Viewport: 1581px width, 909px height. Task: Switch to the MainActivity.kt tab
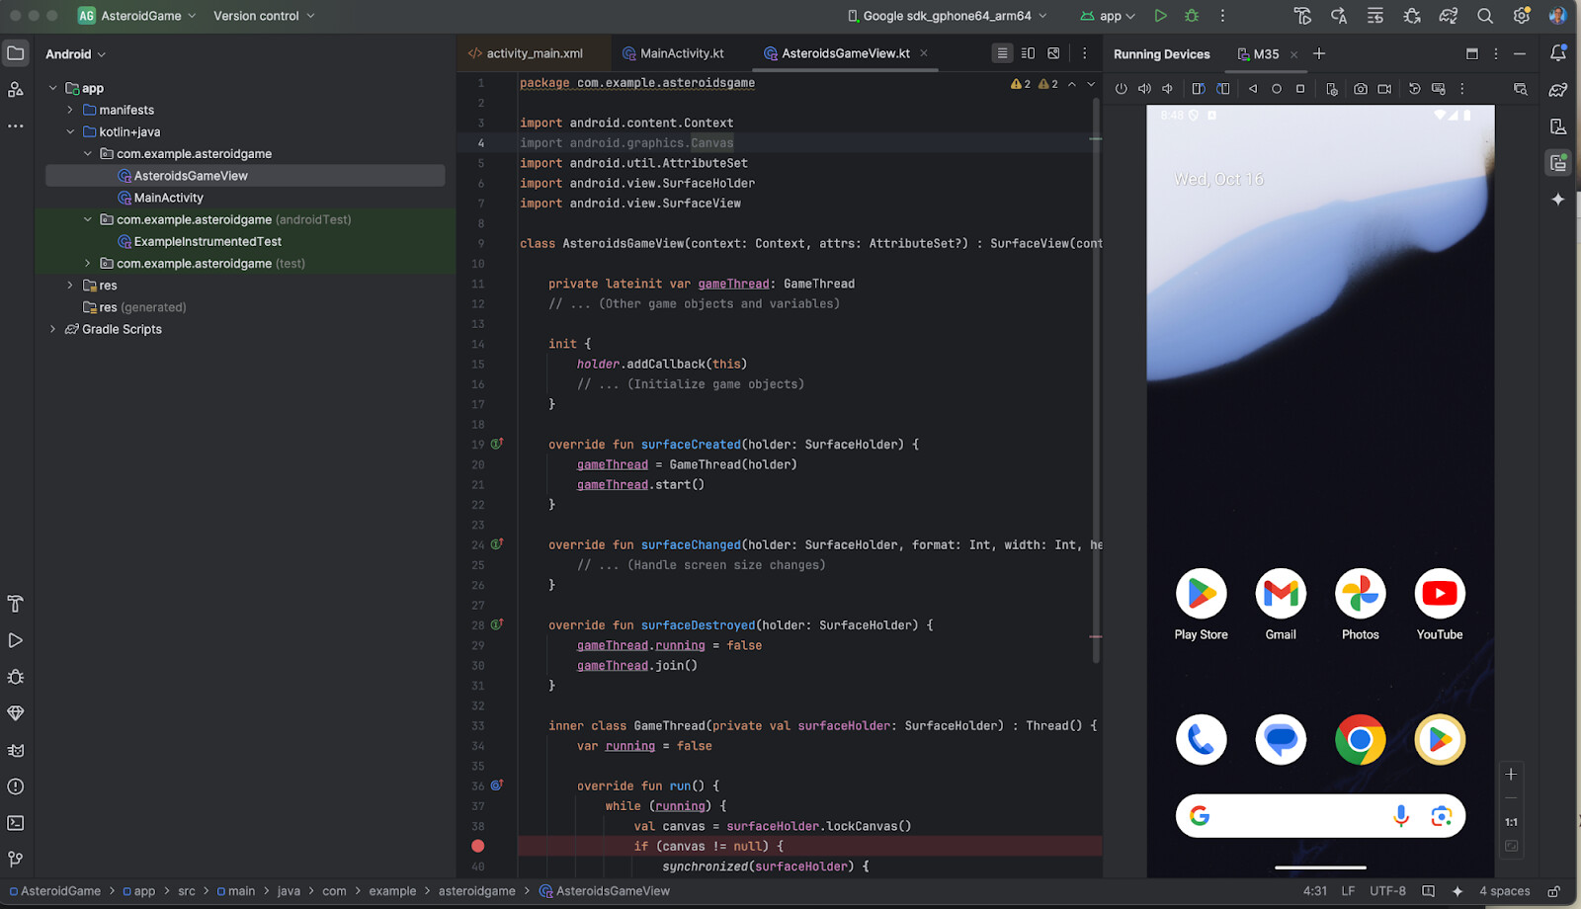(x=681, y=53)
